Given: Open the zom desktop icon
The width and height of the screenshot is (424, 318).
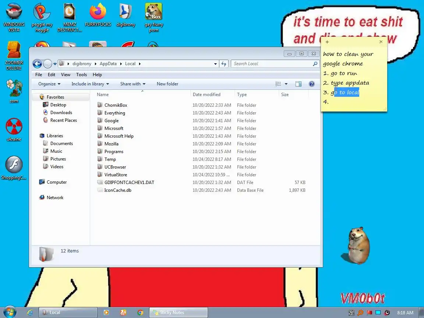Looking at the screenshot, I should tap(14, 91).
